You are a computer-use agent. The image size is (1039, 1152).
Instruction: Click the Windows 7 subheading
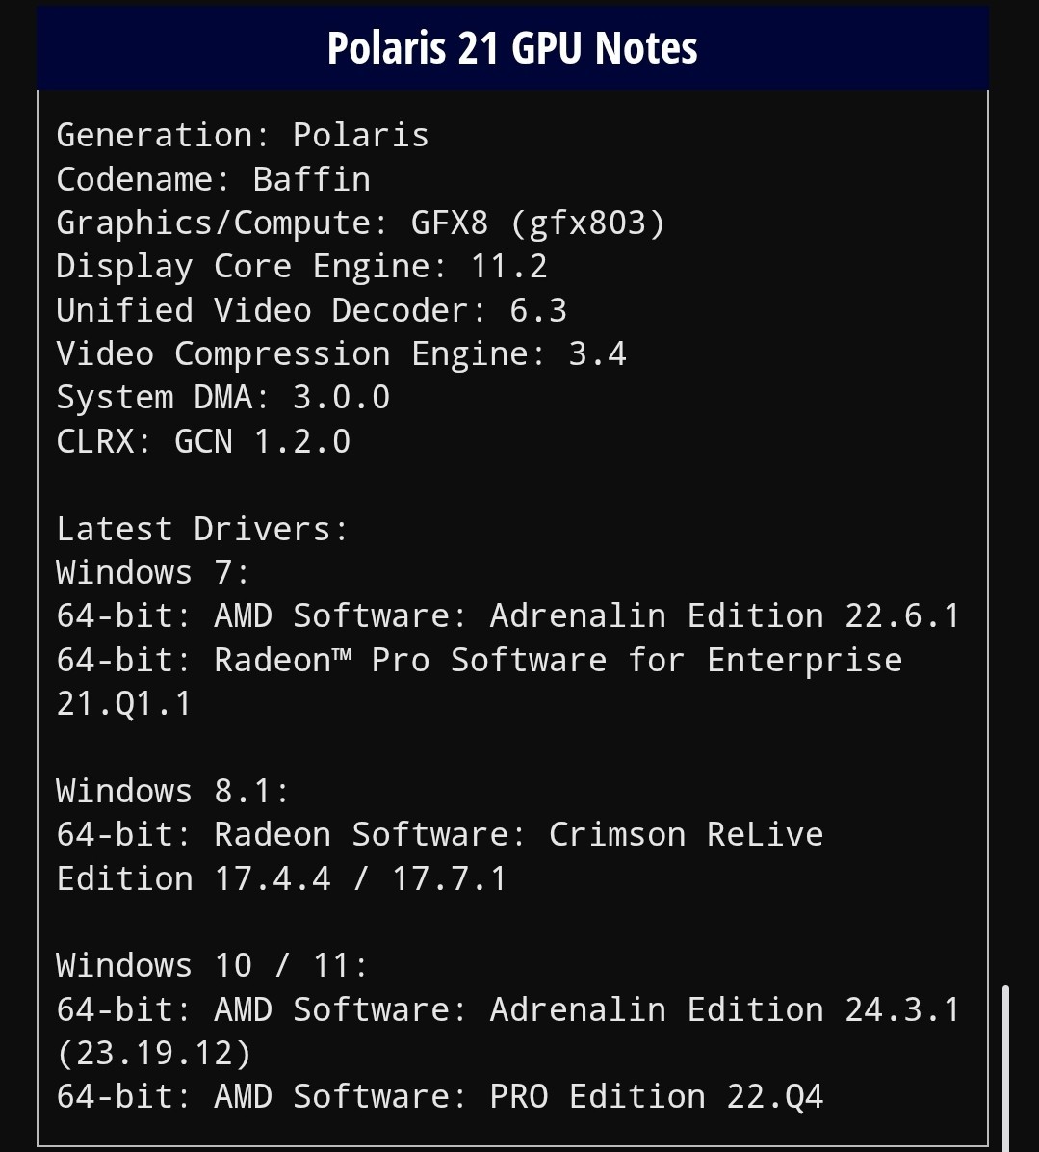click(x=153, y=572)
